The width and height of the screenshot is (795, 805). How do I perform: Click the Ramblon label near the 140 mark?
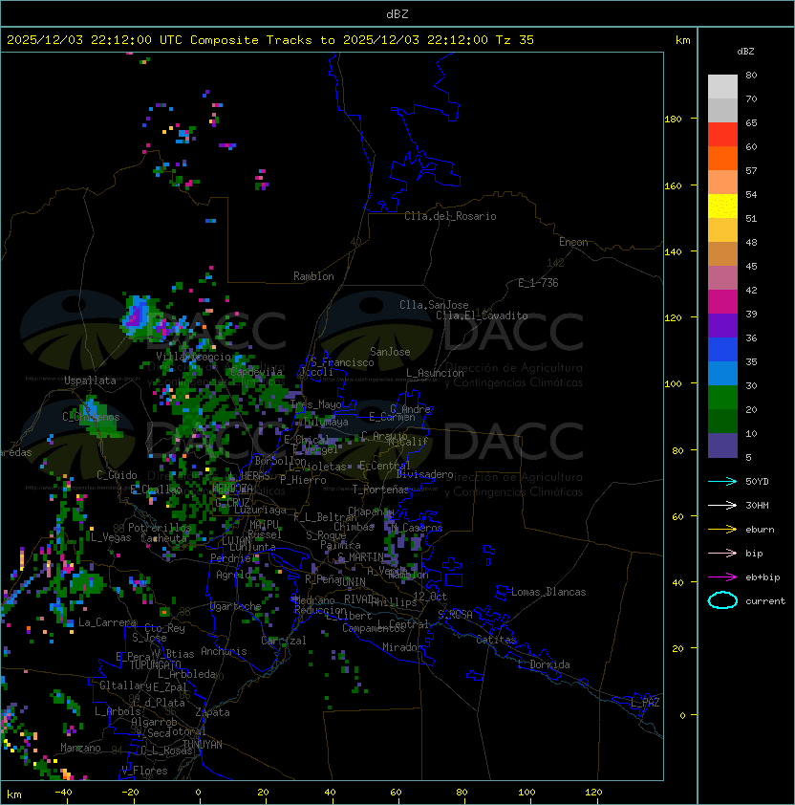[x=313, y=276]
